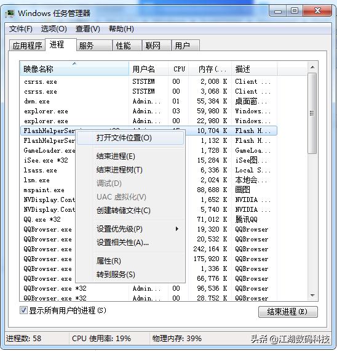Expand the 设置优先级(P) submenu arrow
The image size is (337, 351).
click(177, 229)
